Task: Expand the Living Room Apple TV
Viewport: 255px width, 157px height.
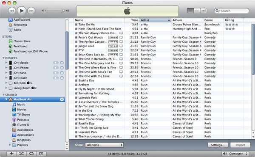Action: point(6,88)
